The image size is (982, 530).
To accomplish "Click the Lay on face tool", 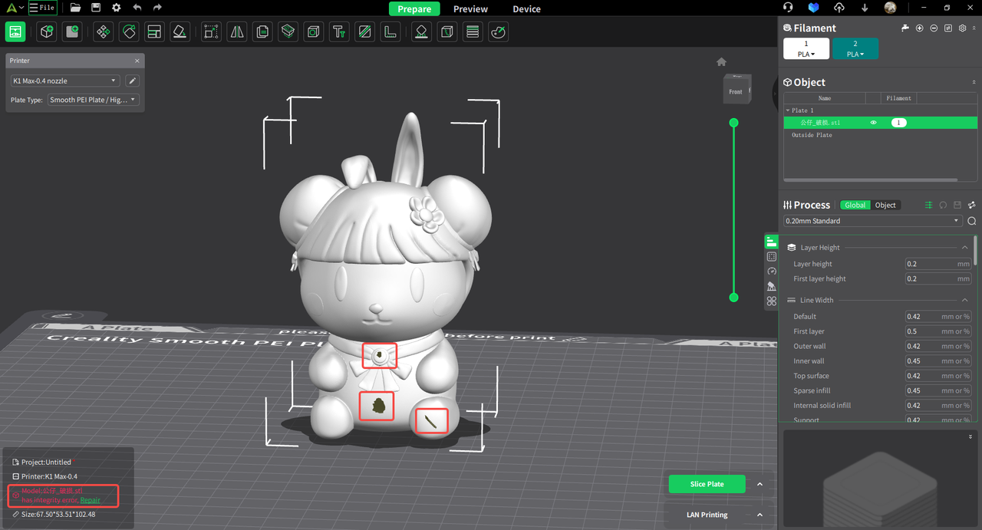I will pyautogui.click(x=180, y=31).
